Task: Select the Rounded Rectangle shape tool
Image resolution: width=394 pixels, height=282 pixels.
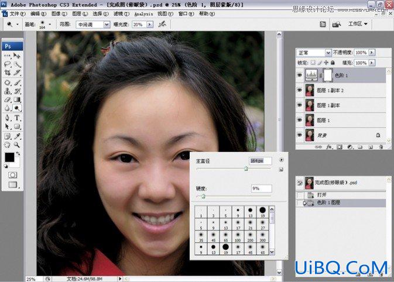Action: (x=17, y=126)
